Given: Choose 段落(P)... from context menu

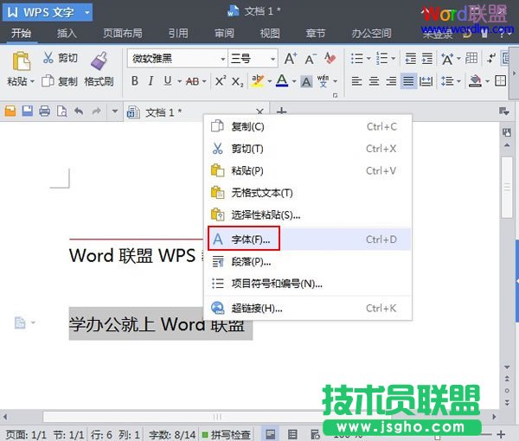Looking at the screenshot, I should (x=307, y=262).
